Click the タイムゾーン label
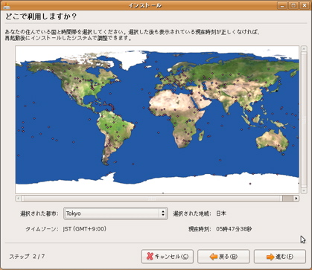 click(42, 229)
